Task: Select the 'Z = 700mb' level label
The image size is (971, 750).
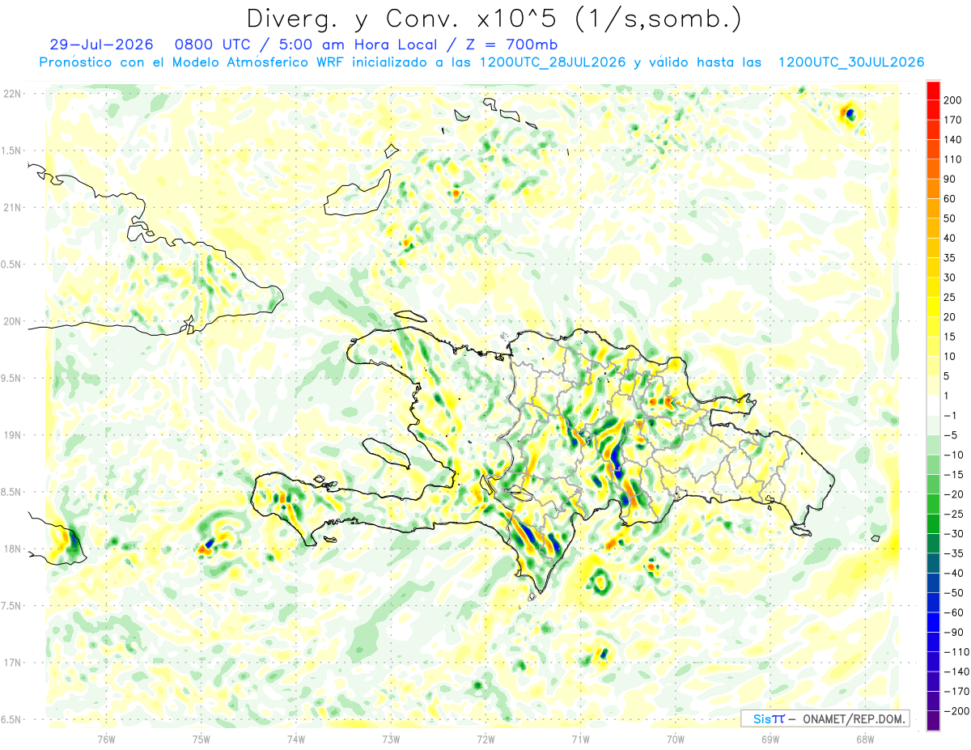Action: (x=513, y=44)
